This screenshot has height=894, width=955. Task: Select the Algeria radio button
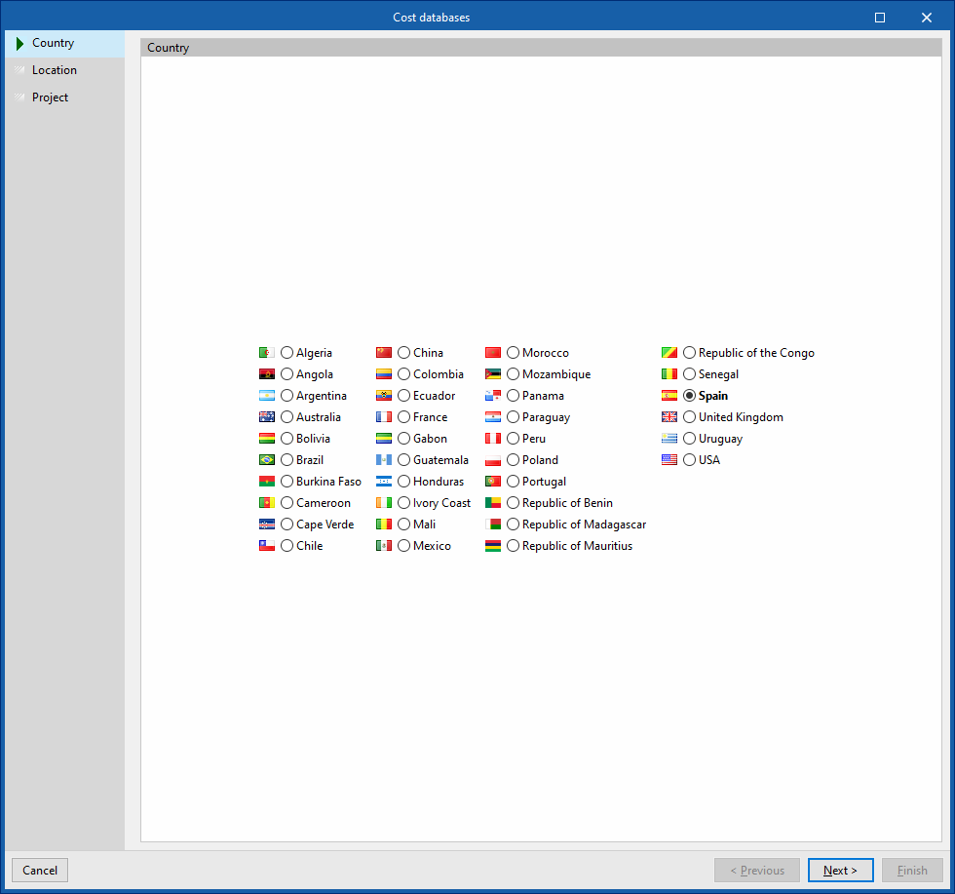click(286, 353)
